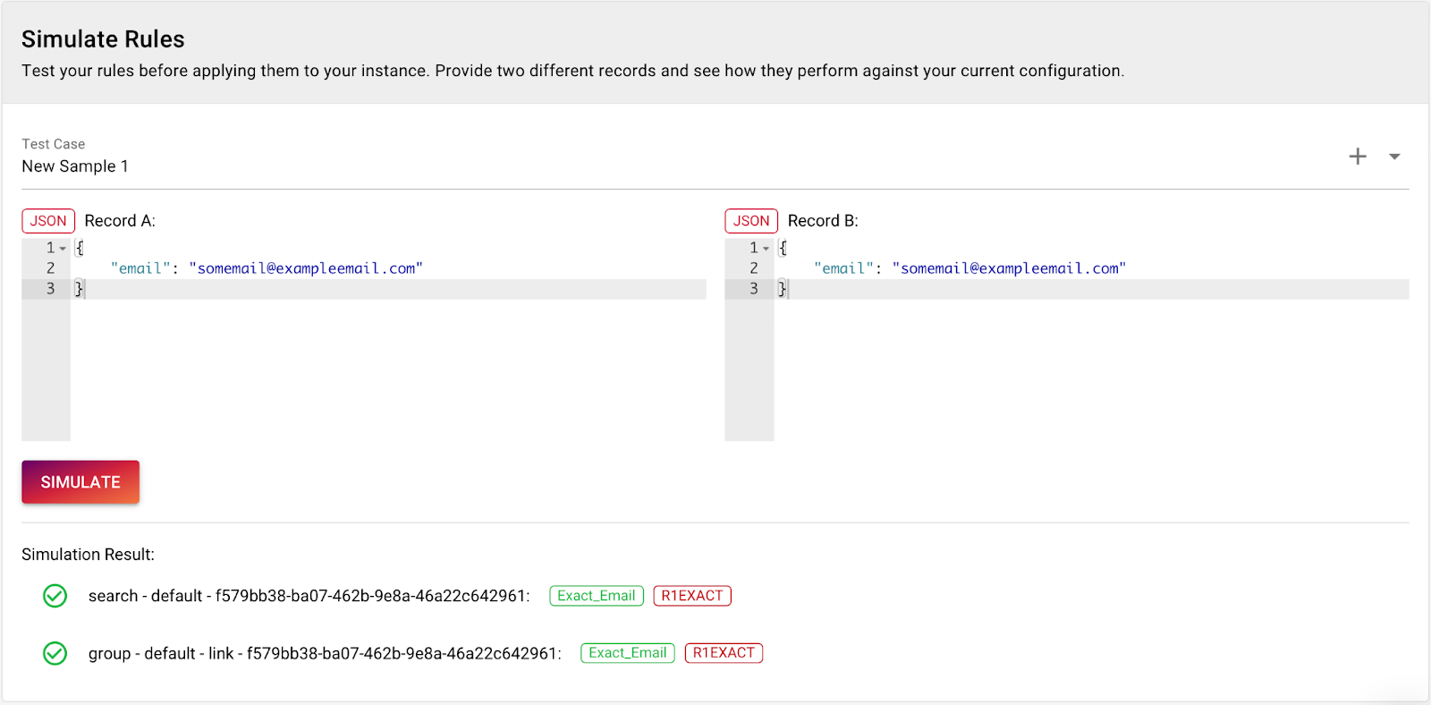Collapse Record A line 1 fold arrow
Viewport: 1431px width, 705px height.
point(64,249)
